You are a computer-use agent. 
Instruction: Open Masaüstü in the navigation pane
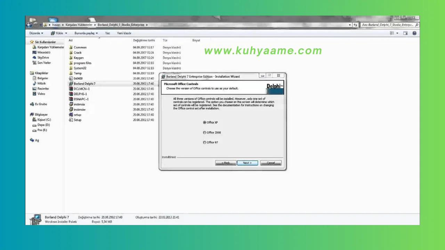[x=44, y=52]
